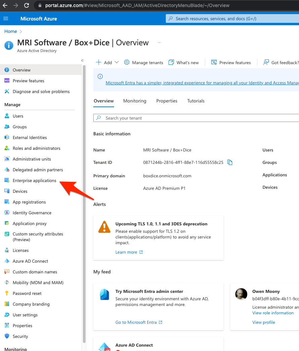
Task: Click Owen Moony's profile picture
Action: tap(241, 294)
